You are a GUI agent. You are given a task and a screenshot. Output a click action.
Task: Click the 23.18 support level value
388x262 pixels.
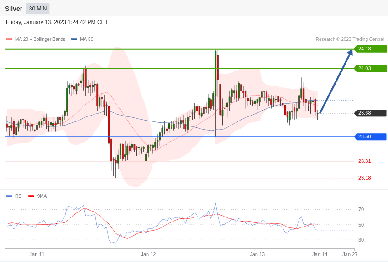pos(365,178)
